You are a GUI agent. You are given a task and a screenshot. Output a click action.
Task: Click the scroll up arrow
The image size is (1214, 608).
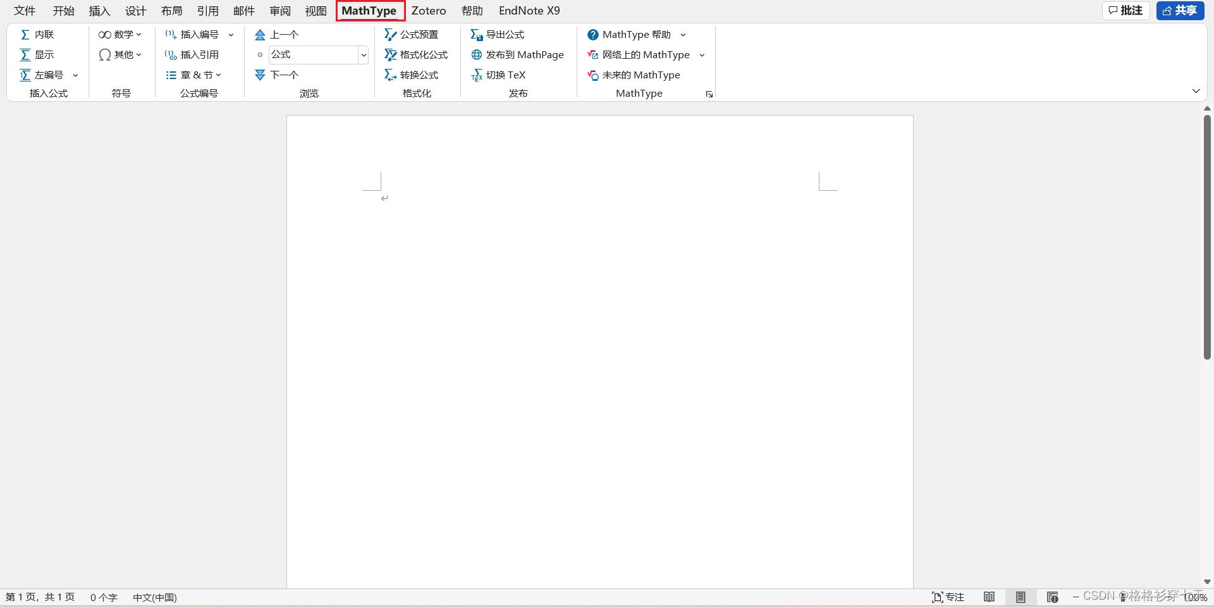coord(1207,109)
